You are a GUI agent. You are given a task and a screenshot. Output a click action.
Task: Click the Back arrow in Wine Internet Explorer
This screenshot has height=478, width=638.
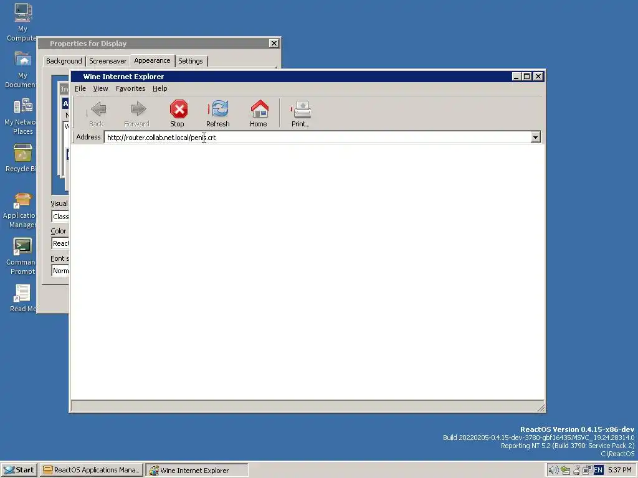(97, 113)
